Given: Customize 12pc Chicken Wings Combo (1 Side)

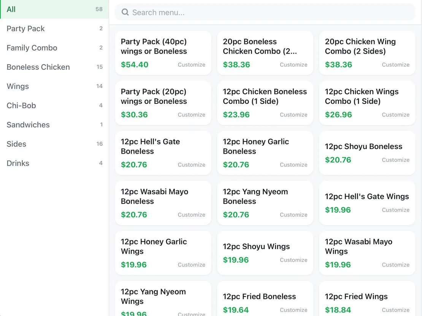Looking at the screenshot, I should [x=396, y=115].
